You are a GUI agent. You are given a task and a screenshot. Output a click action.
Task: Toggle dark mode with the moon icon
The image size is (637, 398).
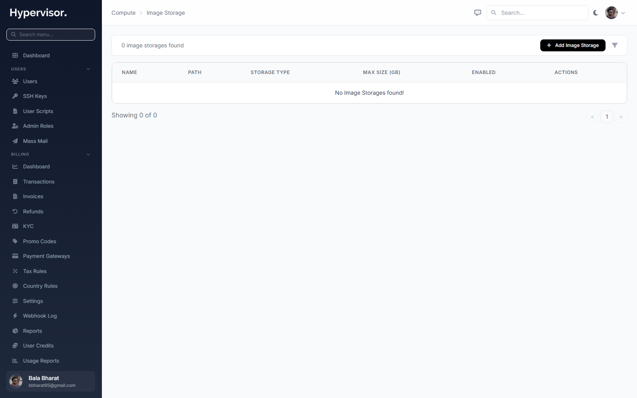click(x=596, y=13)
